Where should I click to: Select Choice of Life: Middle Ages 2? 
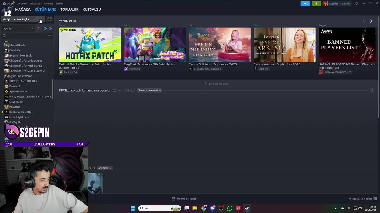click(x=27, y=71)
